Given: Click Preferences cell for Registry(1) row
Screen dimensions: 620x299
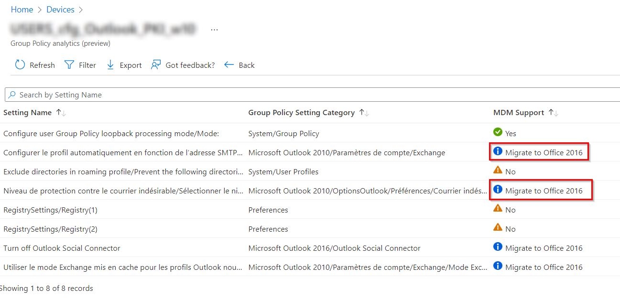Looking at the screenshot, I should [x=268, y=210].
